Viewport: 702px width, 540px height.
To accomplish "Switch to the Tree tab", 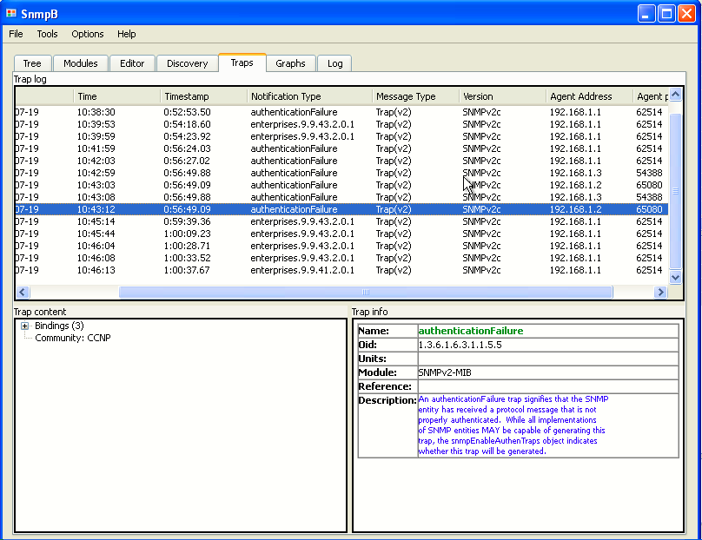I will [x=32, y=63].
